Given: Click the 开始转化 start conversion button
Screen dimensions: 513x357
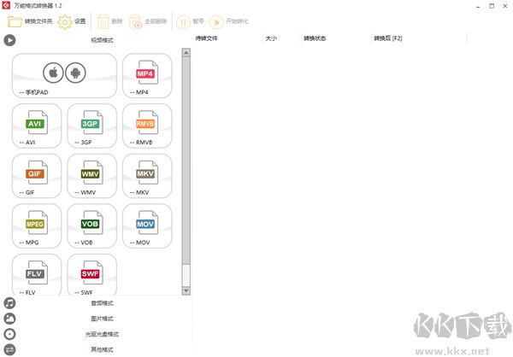Looking at the screenshot, I should point(229,21).
